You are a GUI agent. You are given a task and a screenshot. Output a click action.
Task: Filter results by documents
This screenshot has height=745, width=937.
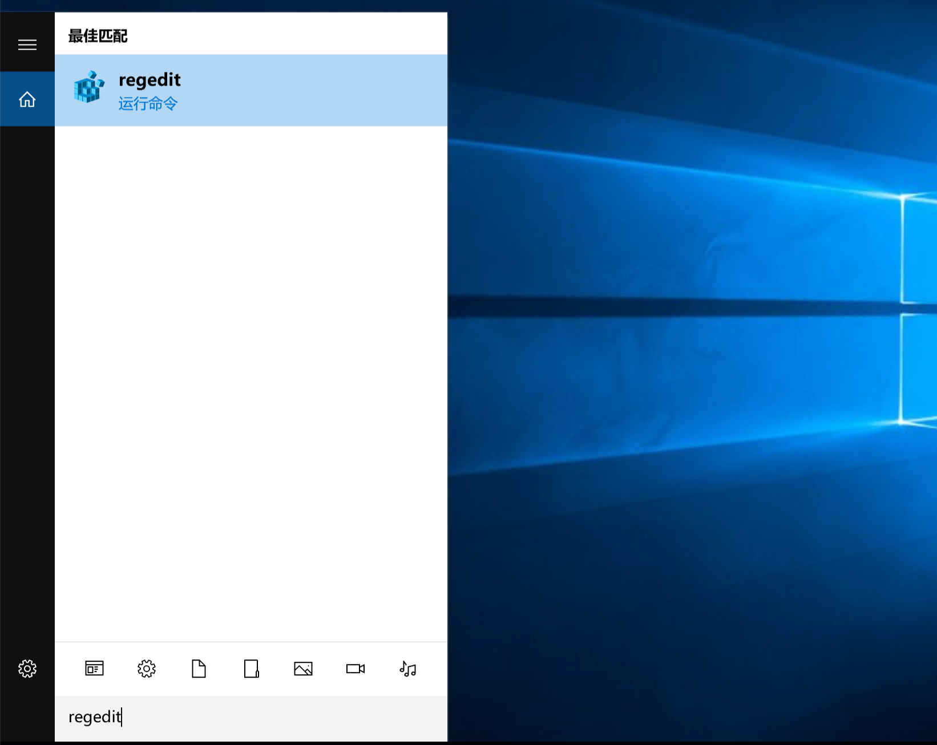[x=199, y=668]
